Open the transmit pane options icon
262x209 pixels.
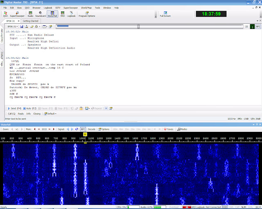click(x=111, y=108)
